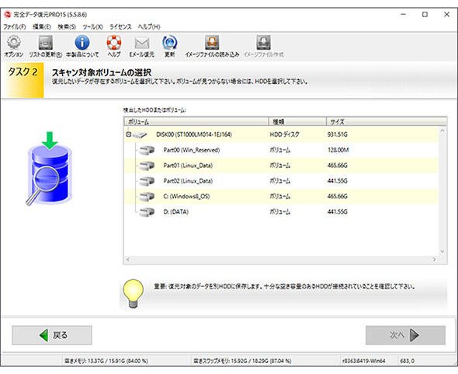
Task: Minimize the 完全データ復元PRO15 window
Action: (404, 14)
